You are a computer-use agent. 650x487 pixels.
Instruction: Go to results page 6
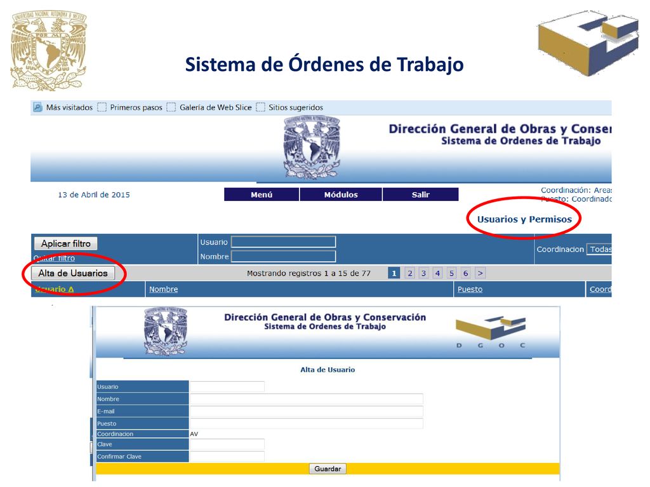[x=465, y=273]
